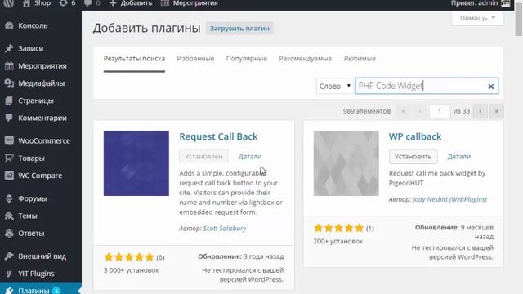The width and height of the screenshot is (523, 294).
Task: Click the Консоль dashboard icon
Action: click(x=9, y=25)
